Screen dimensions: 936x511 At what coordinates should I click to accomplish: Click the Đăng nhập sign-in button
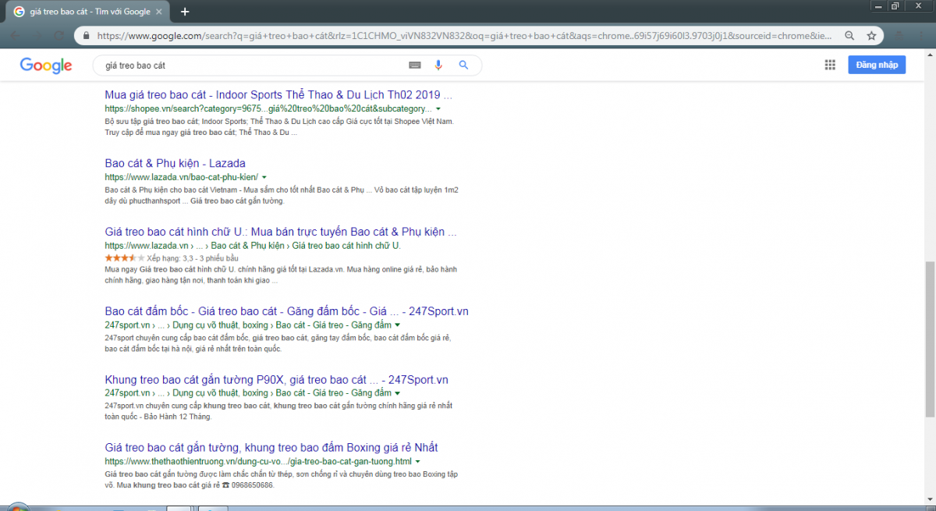point(877,66)
